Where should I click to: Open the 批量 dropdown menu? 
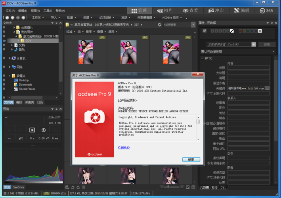[71, 17]
